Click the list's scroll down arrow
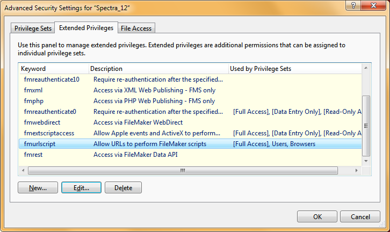The width and height of the screenshot is (390, 232). pyautogui.click(x=366, y=161)
